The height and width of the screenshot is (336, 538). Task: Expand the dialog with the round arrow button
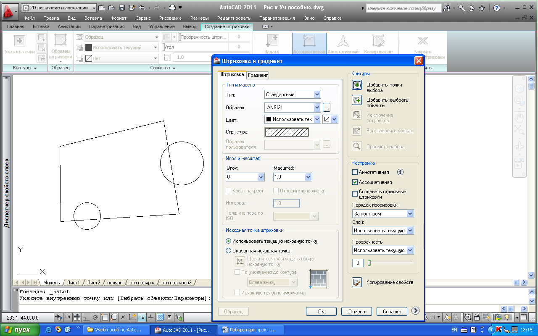tap(415, 311)
